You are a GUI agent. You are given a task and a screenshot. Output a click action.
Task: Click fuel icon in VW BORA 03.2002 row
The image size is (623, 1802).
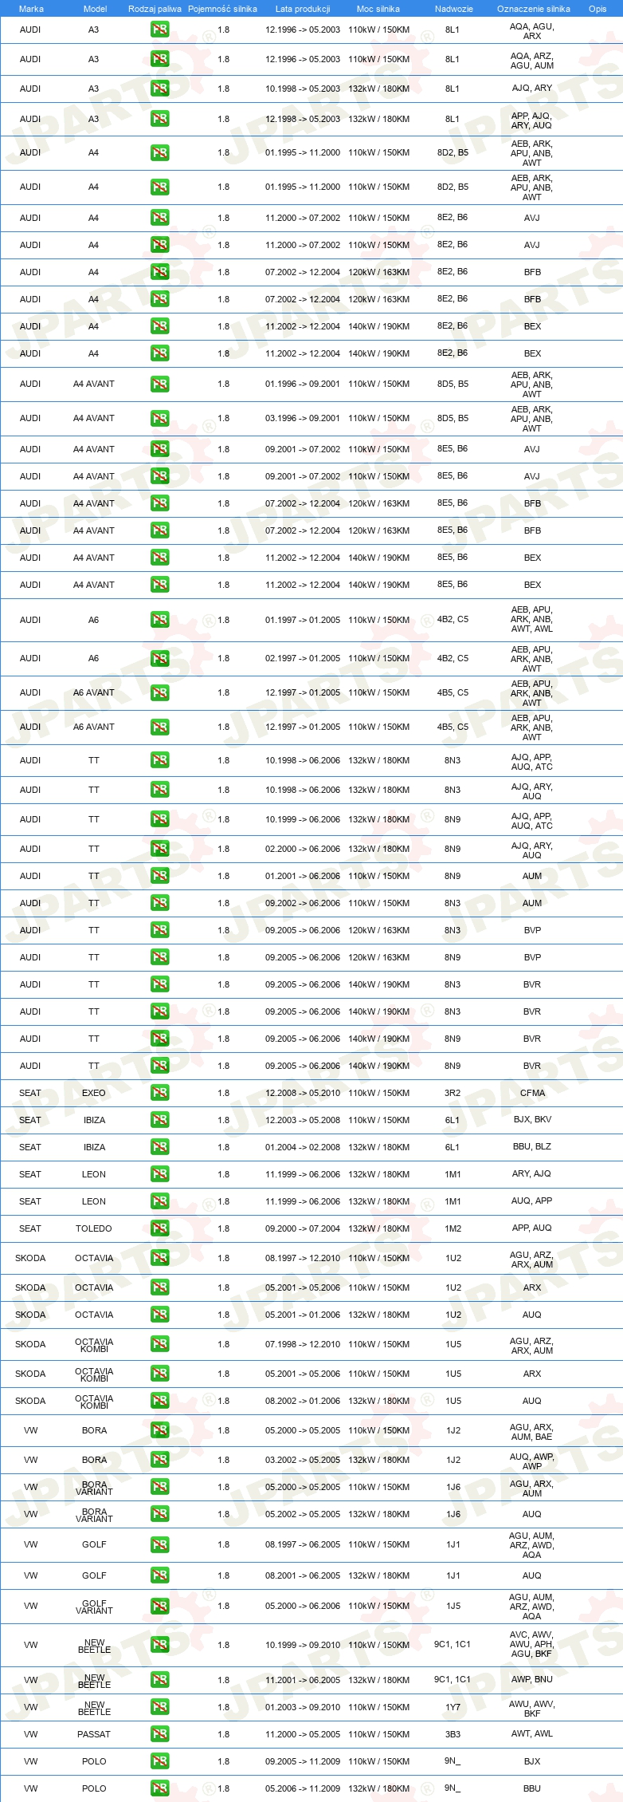159,1460
